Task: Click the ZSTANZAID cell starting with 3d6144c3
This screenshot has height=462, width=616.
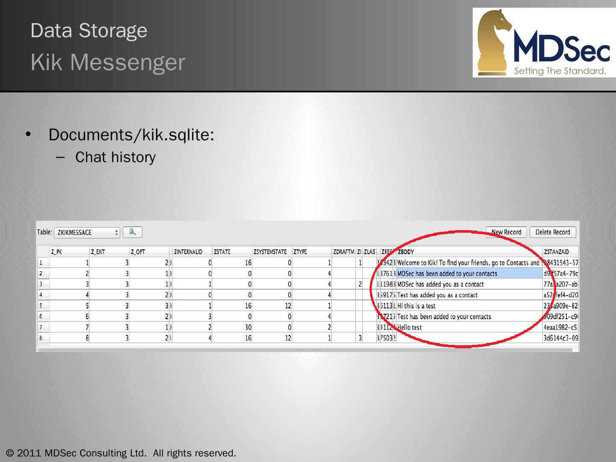Action: coord(560,338)
